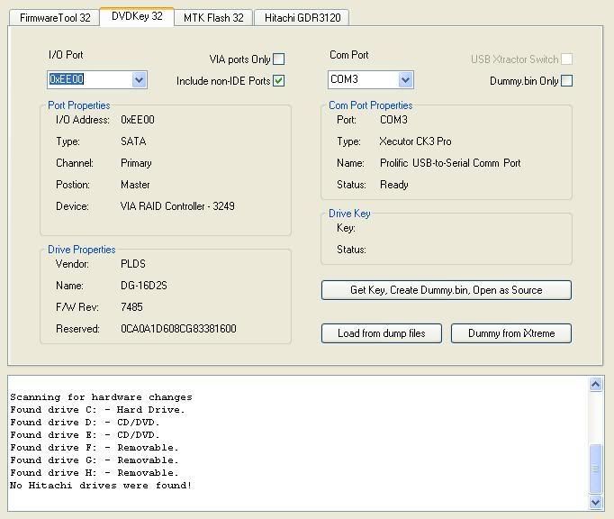614x519 pixels.
Task: Click the F/W Rev value 7485
Action: (x=131, y=307)
